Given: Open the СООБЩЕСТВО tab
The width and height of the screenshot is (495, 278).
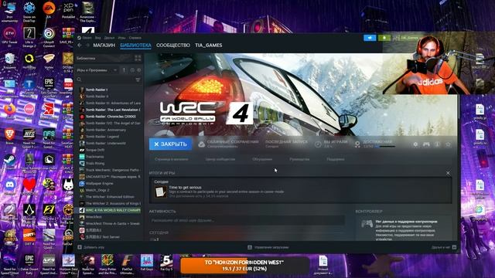Looking at the screenshot, I should coord(173,46).
